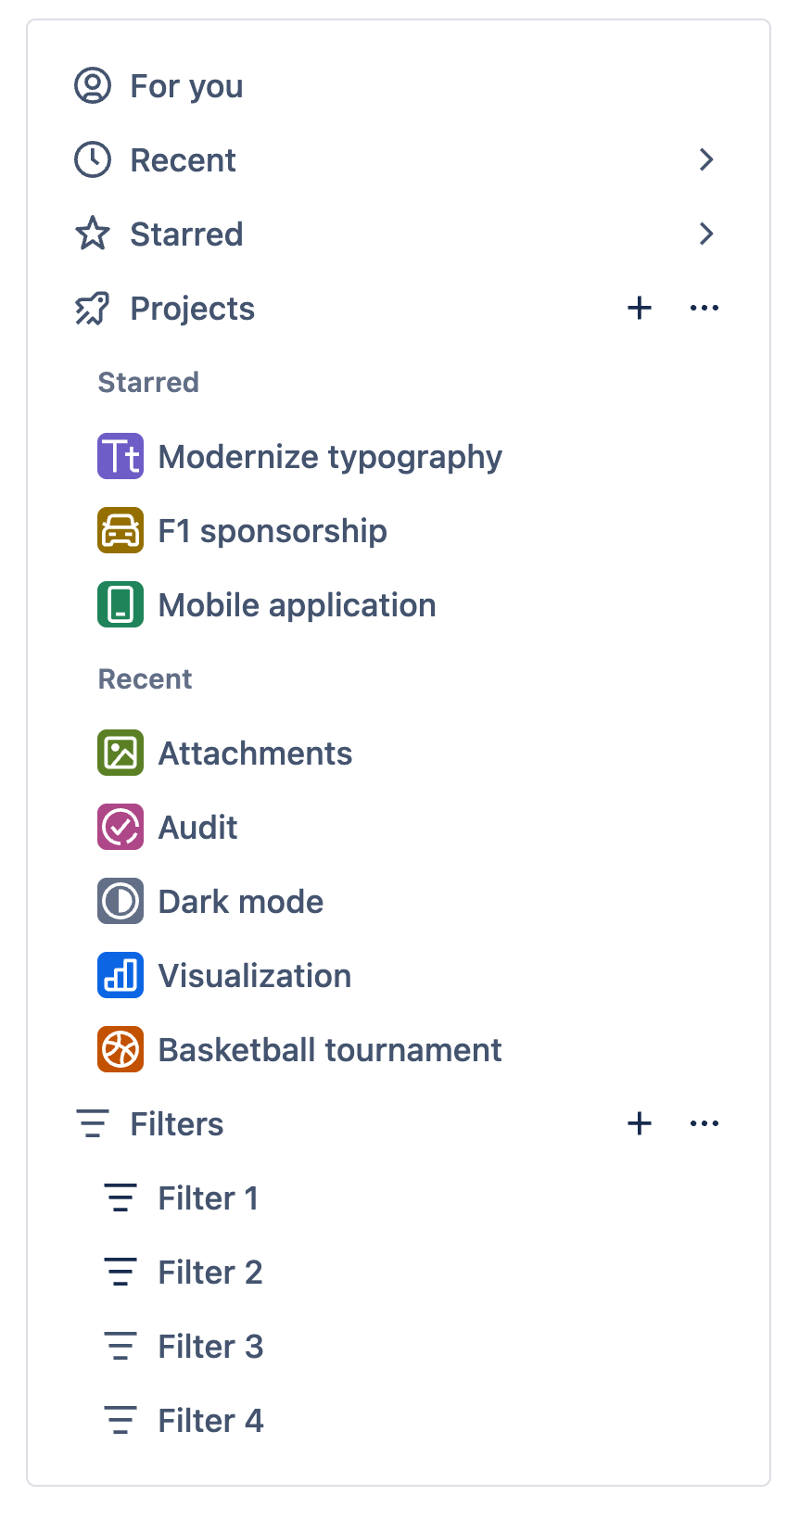
Task: Click the Modernize typography project icon
Action: pyautogui.click(x=121, y=456)
